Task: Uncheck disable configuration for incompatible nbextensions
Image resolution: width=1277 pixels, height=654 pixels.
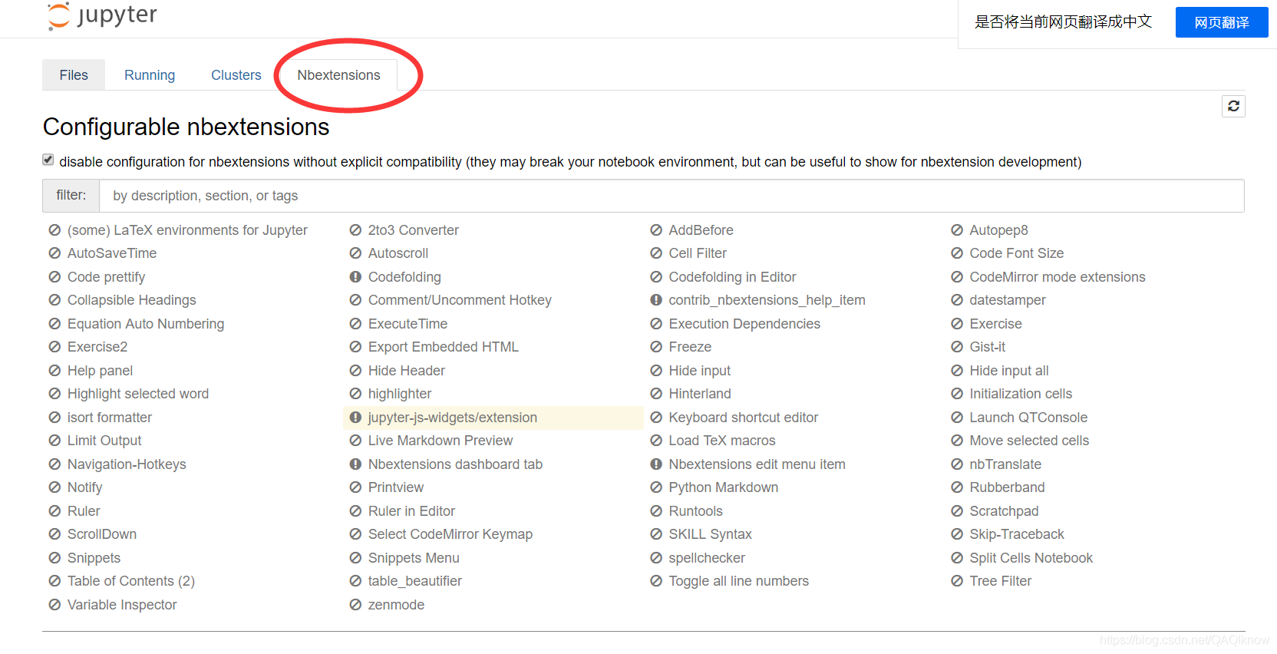Action: click(48, 160)
